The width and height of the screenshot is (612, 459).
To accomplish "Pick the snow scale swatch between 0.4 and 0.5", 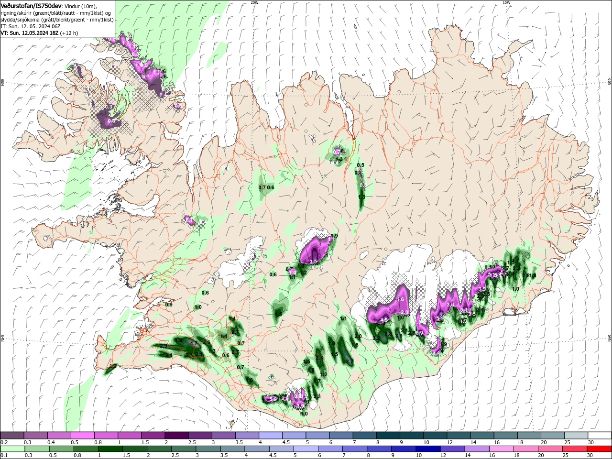I will [59, 436].
